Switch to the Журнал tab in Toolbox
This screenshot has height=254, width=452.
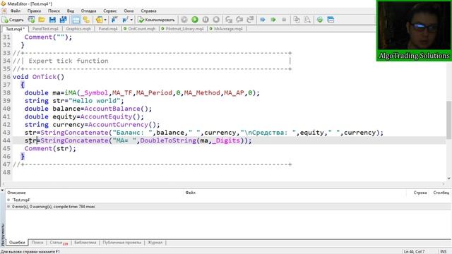155,243
